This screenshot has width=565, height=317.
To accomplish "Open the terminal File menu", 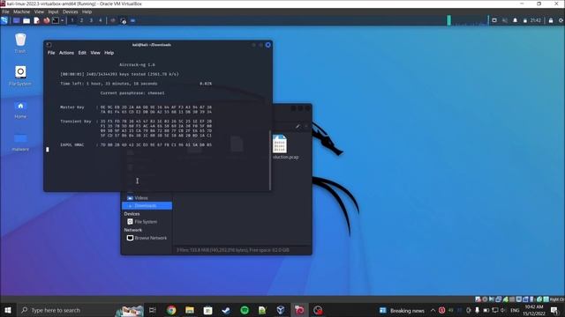I will point(51,53).
